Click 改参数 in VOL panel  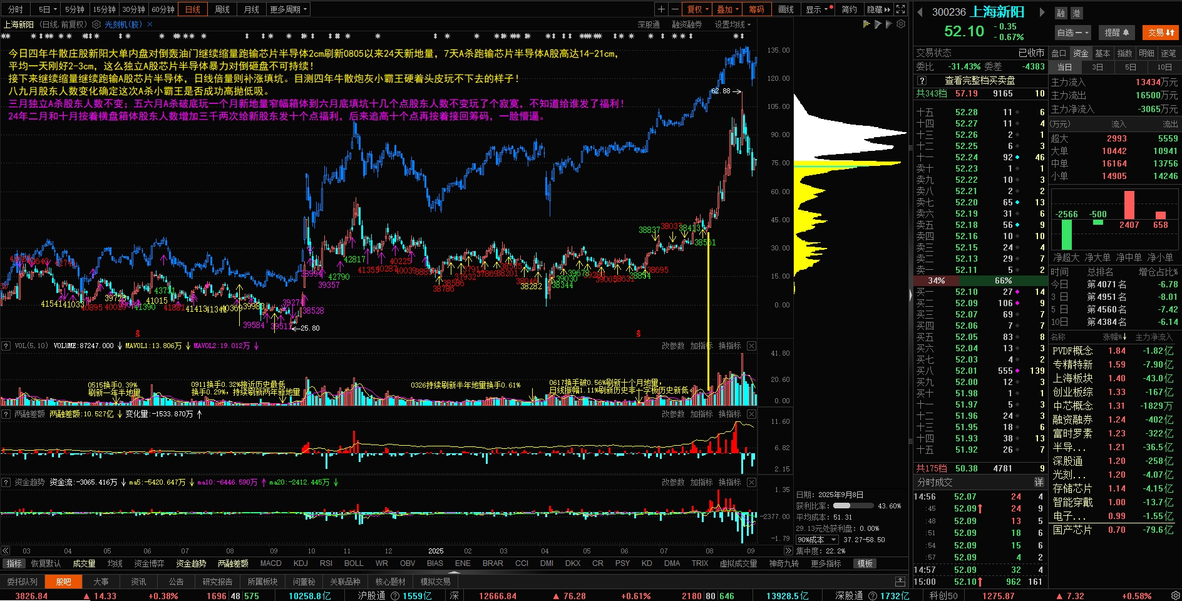pos(673,346)
